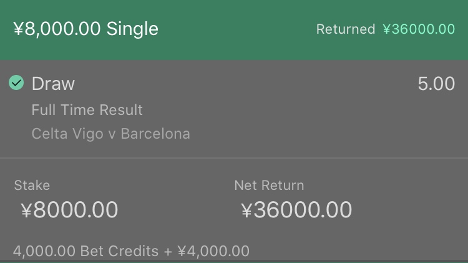Image resolution: width=468 pixels, height=263 pixels.
Task: Open the Full Time Result market
Action: 87,110
